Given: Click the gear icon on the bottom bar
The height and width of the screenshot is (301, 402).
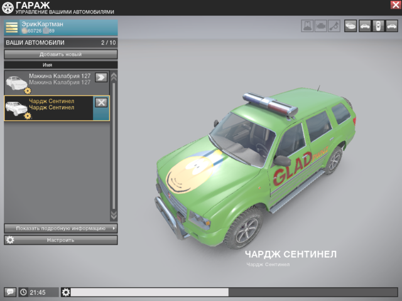Looking at the screenshot, I should coord(66,292).
